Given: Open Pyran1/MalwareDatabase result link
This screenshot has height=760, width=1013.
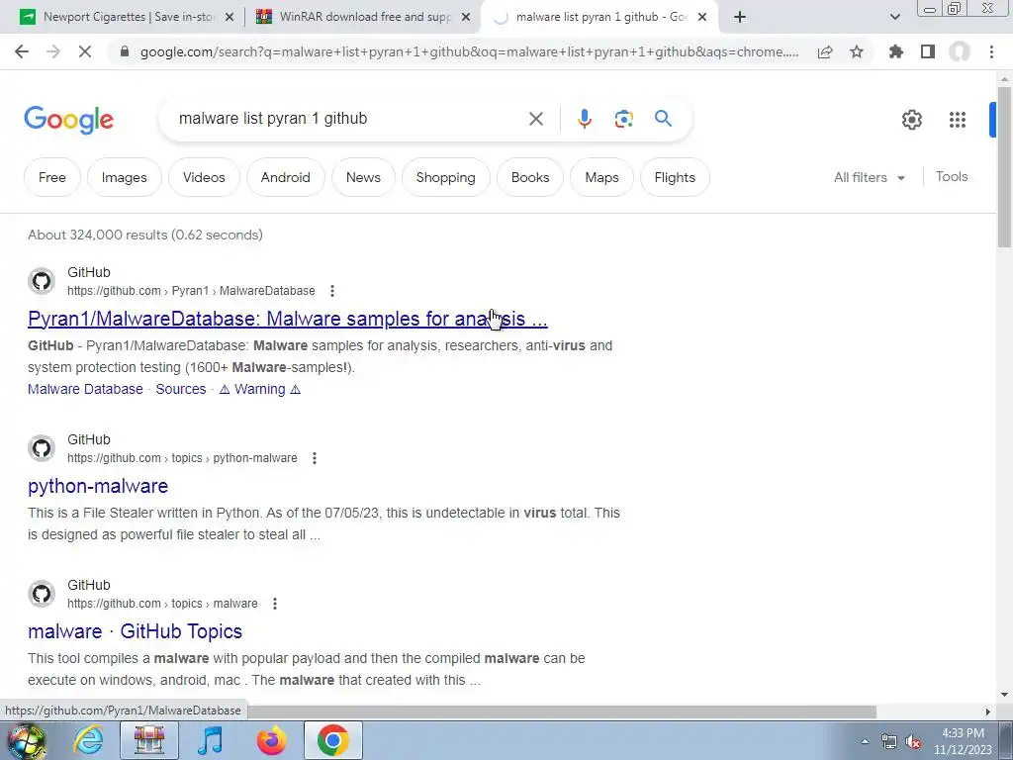Looking at the screenshot, I should click(x=288, y=319).
